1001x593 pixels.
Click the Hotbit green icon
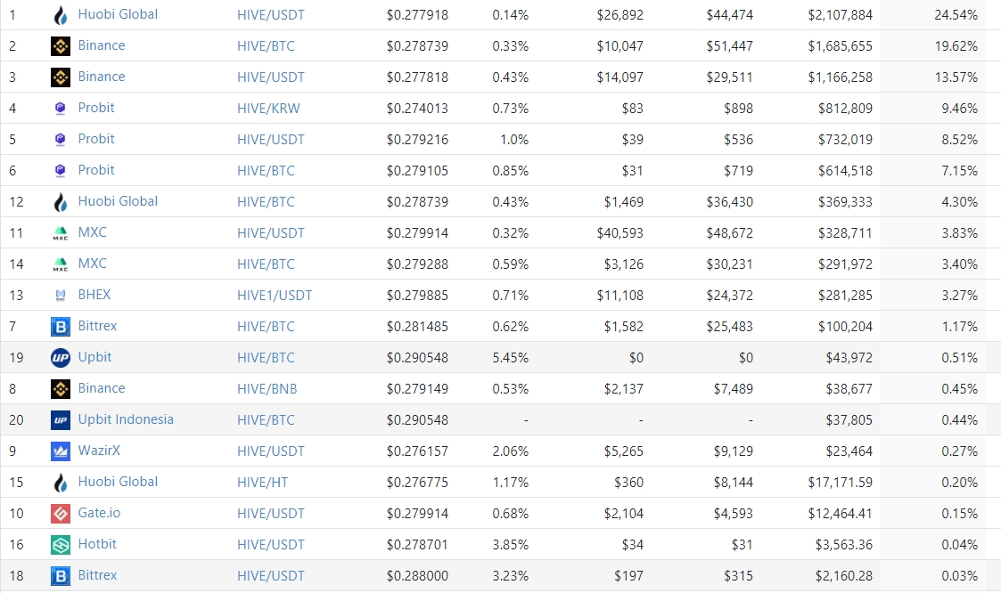pyautogui.click(x=60, y=545)
